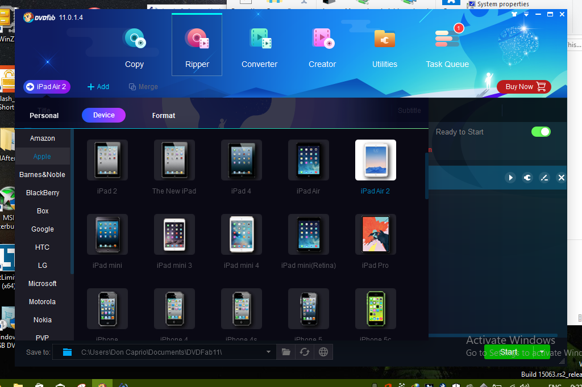Choose the first iPhone device thumbnail
582x387 pixels.
click(107, 309)
